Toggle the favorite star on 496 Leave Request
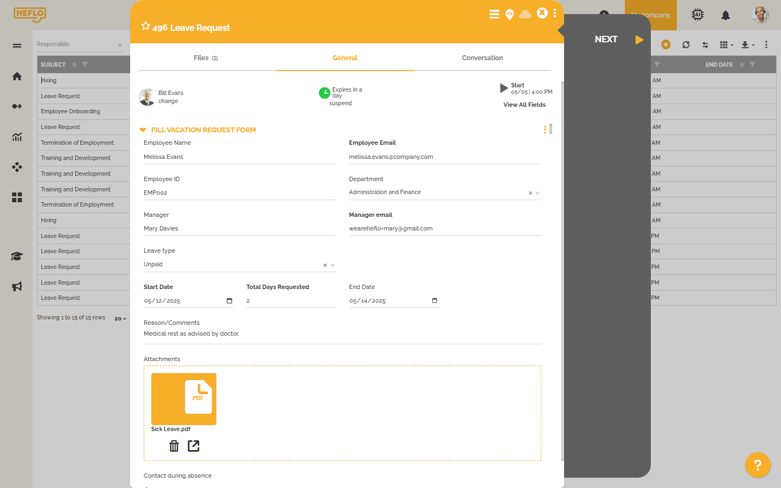Screen dimensions: 781x488 tap(145, 25)
